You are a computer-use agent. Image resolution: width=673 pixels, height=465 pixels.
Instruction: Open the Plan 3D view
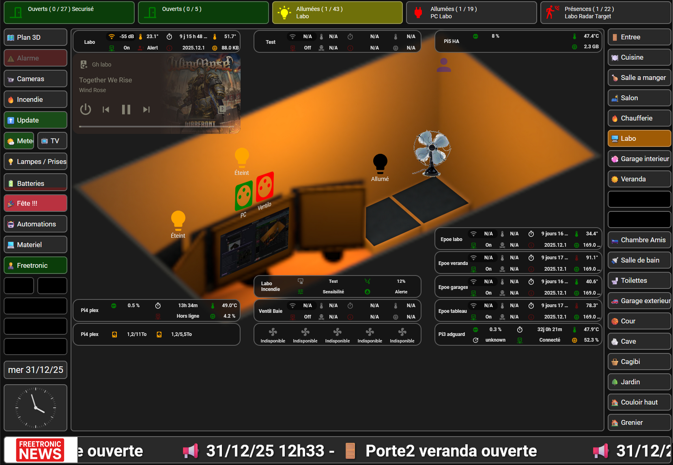click(x=35, y=37)
